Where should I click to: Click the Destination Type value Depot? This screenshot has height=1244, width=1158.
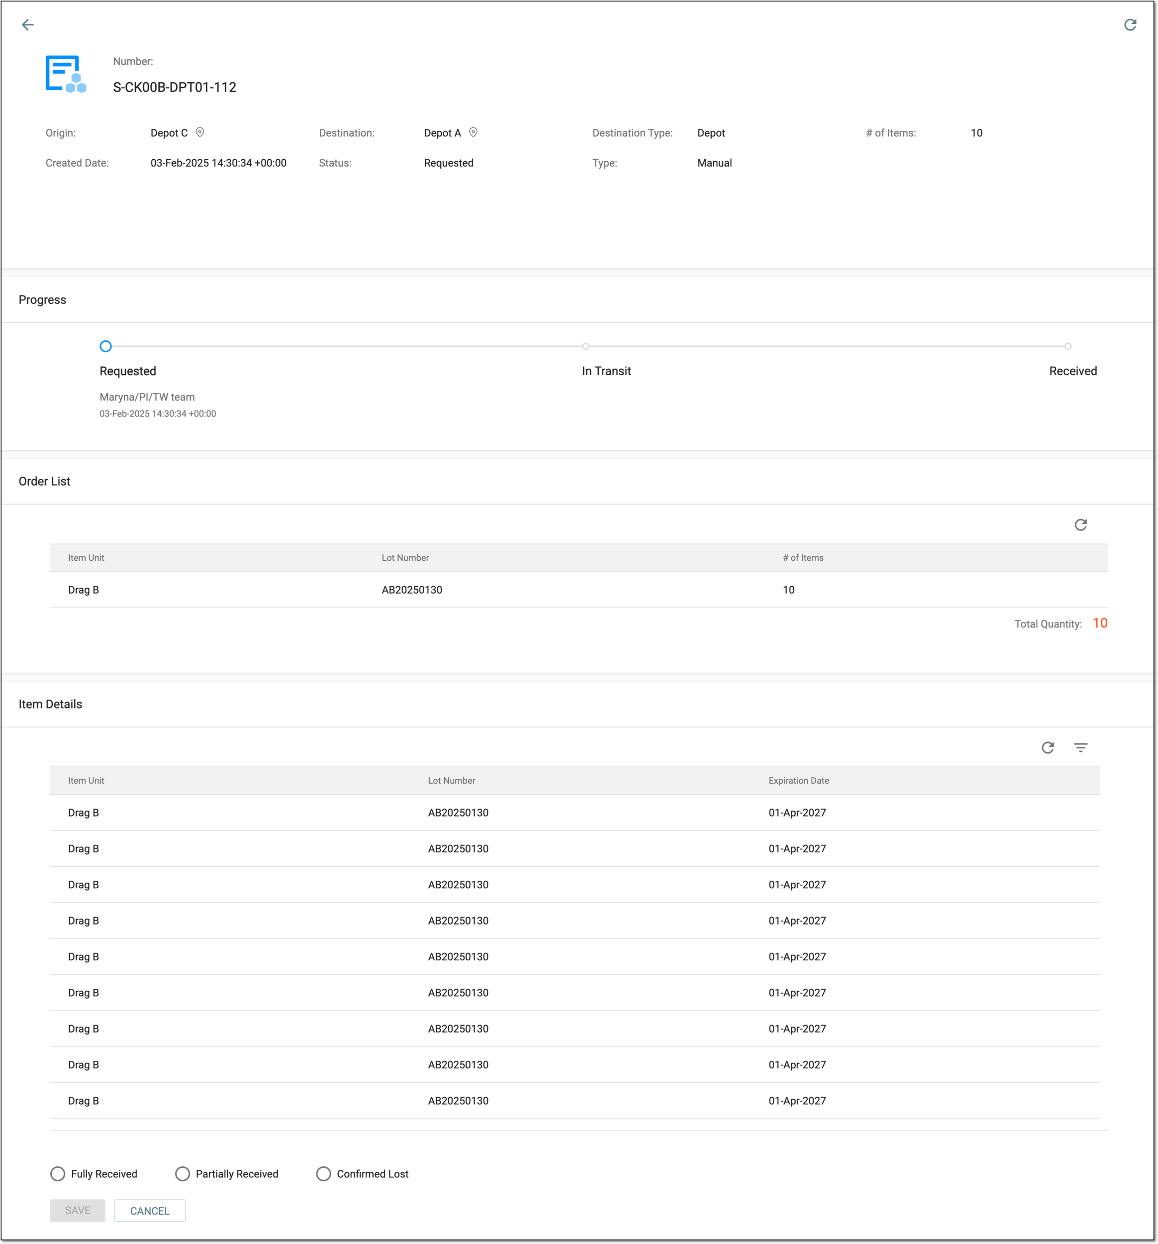tap(711, 133)
